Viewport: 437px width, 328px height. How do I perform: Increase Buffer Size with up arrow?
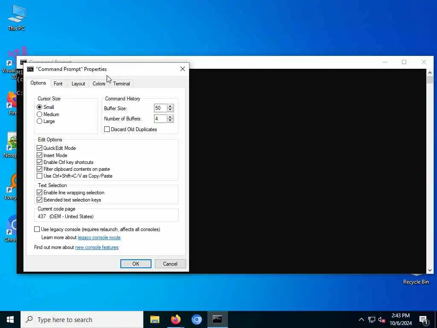(x=170, y=106)
